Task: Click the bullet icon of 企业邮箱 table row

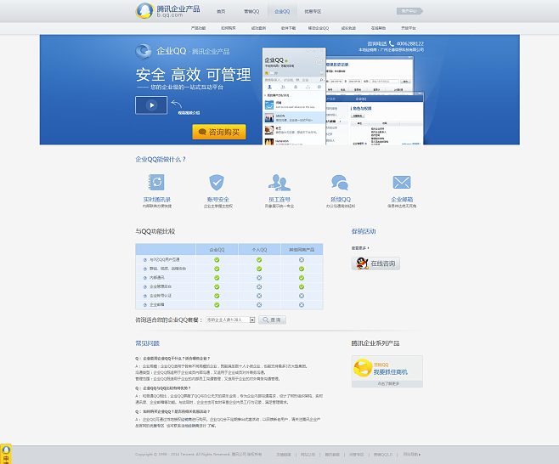Action: [145, 305]
